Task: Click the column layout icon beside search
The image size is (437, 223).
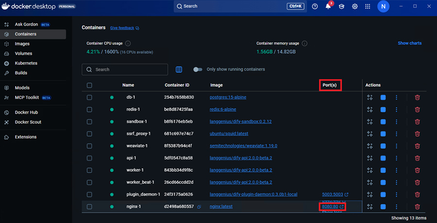Action: pos(179,70)
